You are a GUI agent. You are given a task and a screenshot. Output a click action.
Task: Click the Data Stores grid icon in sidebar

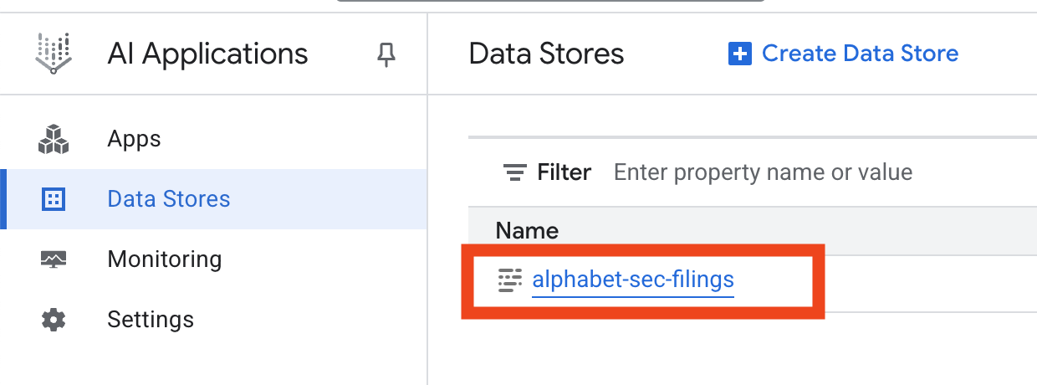pyautogui.click(x=54, y=199)
